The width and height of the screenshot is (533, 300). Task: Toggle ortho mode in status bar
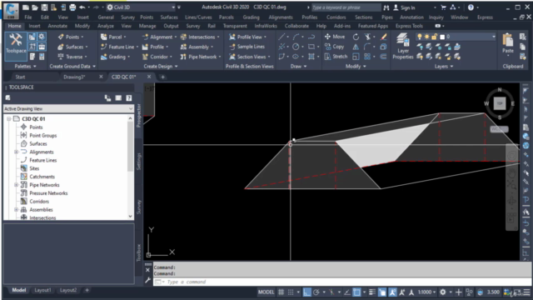click(x=307, y=292)
